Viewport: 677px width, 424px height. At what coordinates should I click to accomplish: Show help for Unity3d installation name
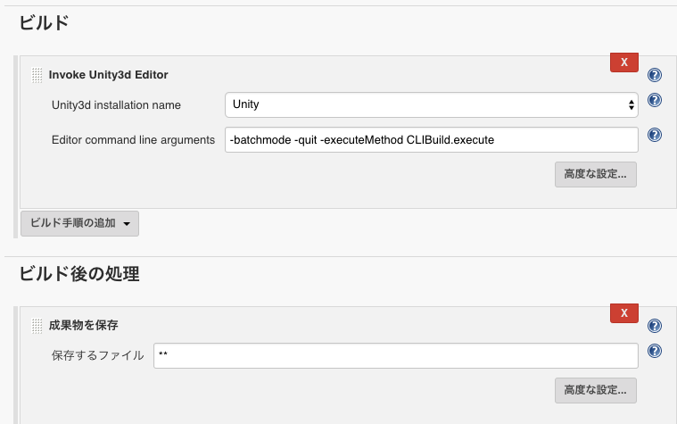(655, 100)
